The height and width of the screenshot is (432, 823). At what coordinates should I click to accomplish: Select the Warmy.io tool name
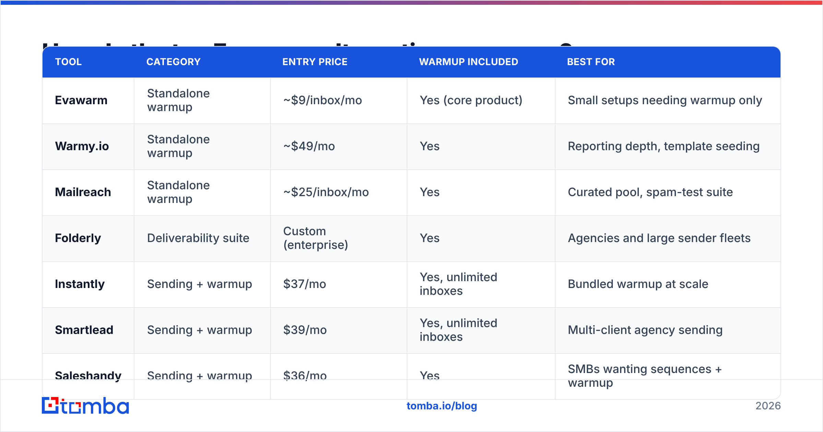[x=82, y=146]
